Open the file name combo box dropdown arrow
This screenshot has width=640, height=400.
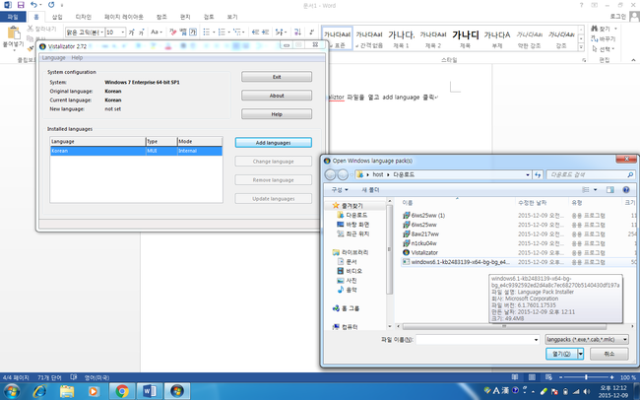coord(536,339)
